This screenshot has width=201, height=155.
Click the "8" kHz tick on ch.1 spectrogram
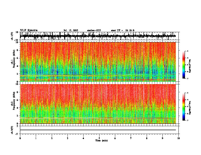click(18, 50)
